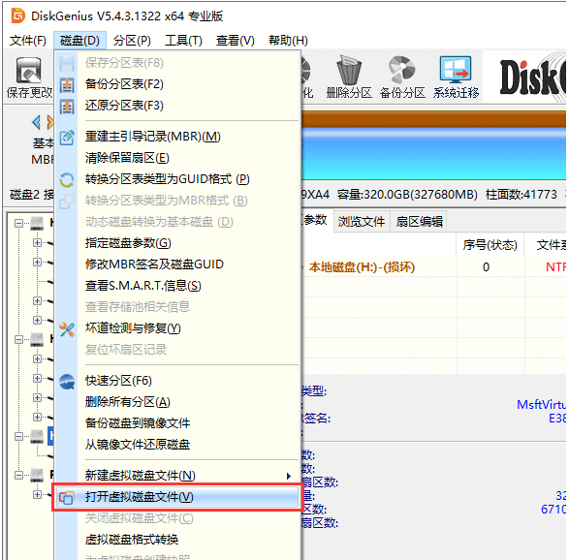This screenshot has width=569, height=560.
Task: Expand the 新建虚拟磁盘文件(N) submenu arrow
Action: point(289,476)
